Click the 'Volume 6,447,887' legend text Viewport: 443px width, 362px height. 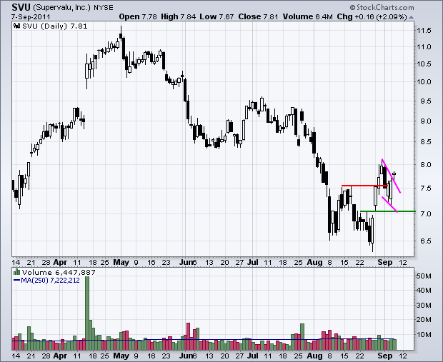[59, 272]
